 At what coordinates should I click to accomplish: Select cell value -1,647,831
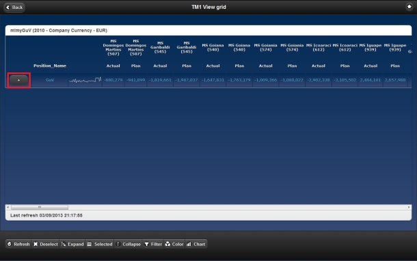pyautogui.click(x=213, y=80)
